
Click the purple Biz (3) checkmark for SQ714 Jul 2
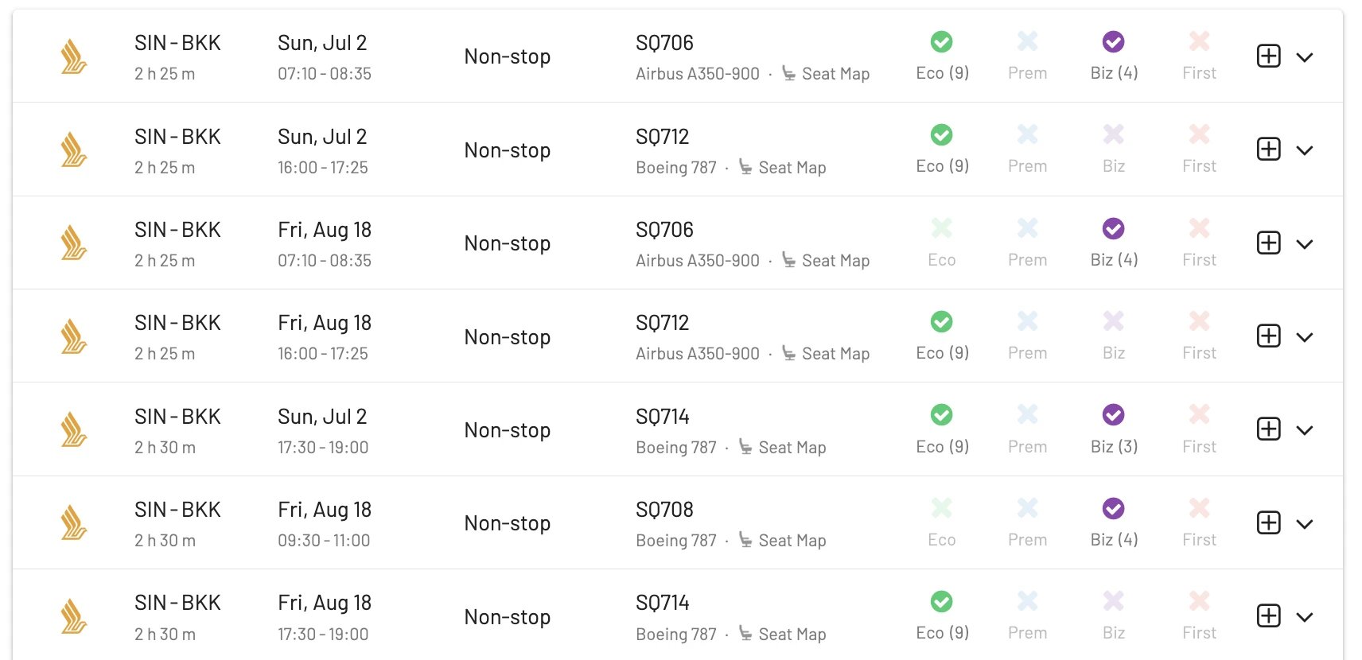pos(1114,414)
